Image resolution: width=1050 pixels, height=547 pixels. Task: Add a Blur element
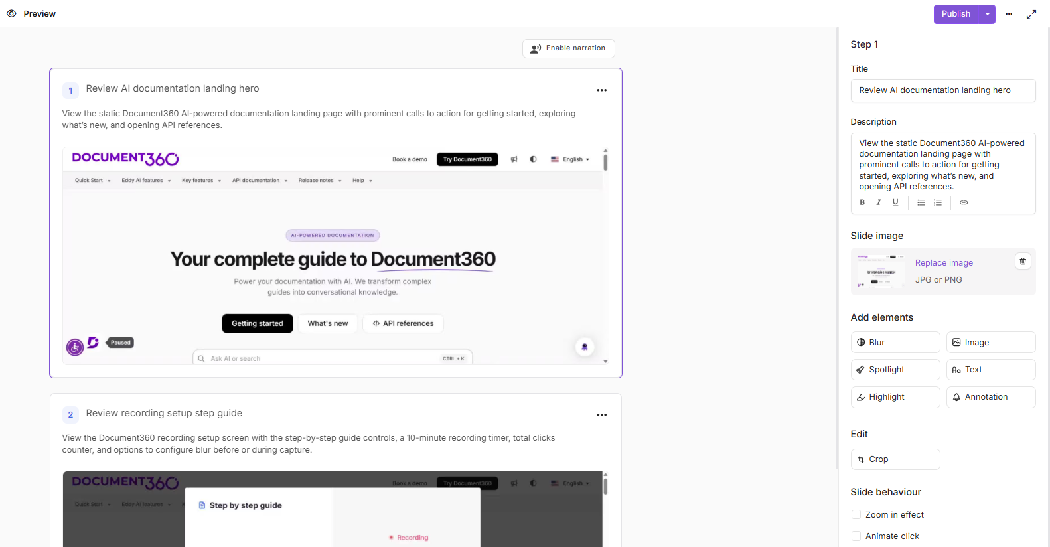pyautogui.click(x=895, y=343)
